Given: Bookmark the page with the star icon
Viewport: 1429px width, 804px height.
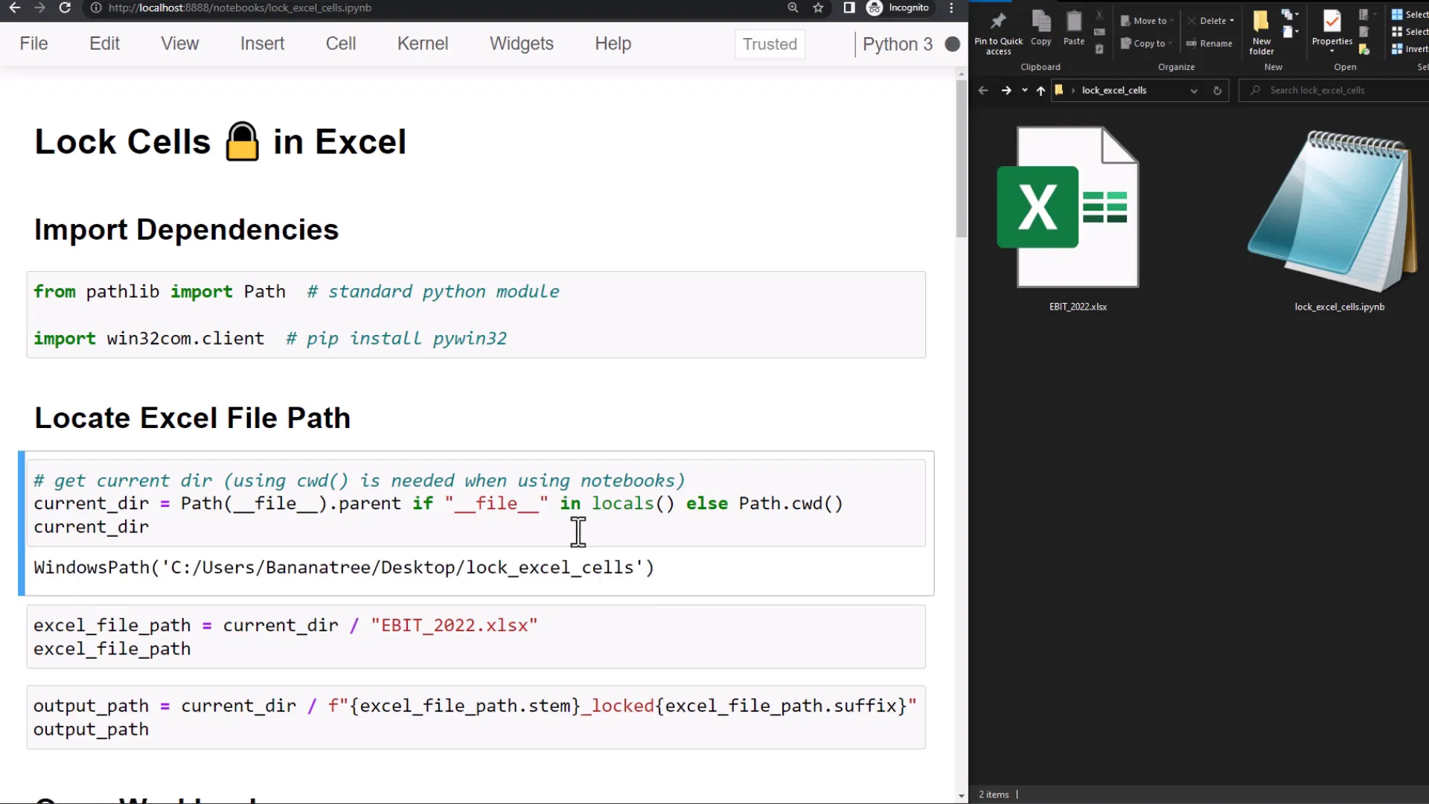Looking at the screenshot, I should click(x=818, y=7).
